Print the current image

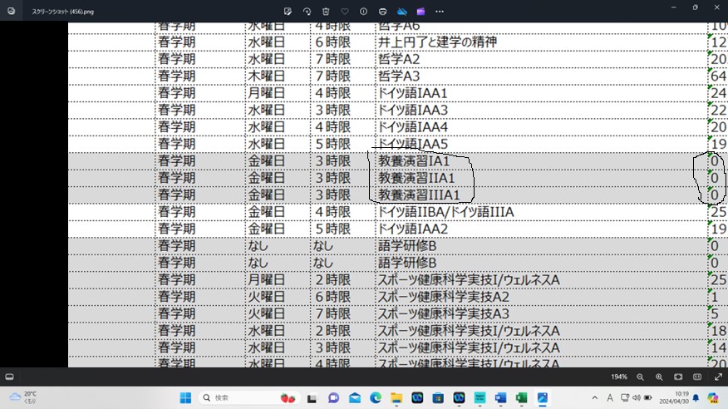pos(382,11)
